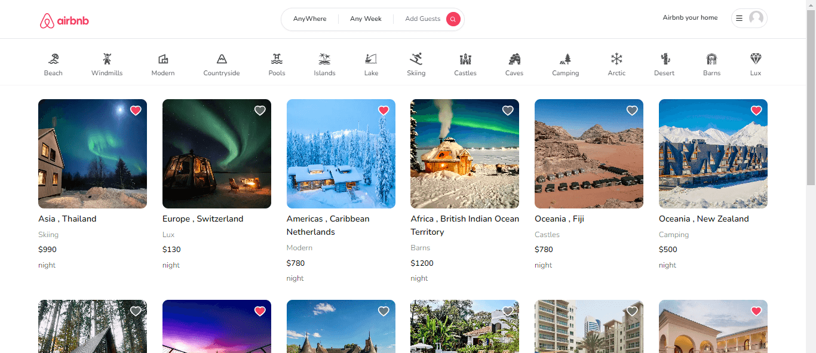816x353 pixels.
Task: Open the Airbnb logo home link
Action: (x=65, y=21)
